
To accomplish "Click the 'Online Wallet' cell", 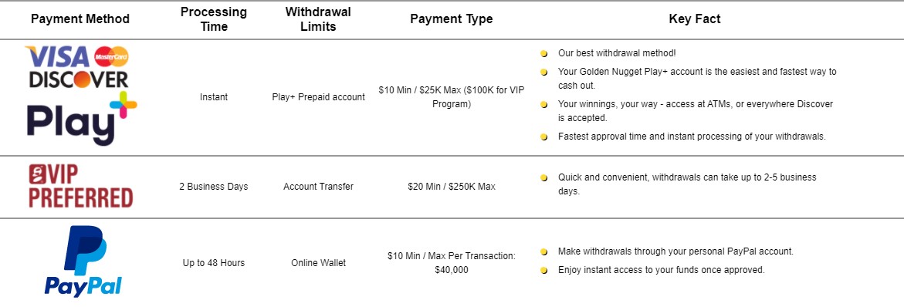I will point(318,263).
